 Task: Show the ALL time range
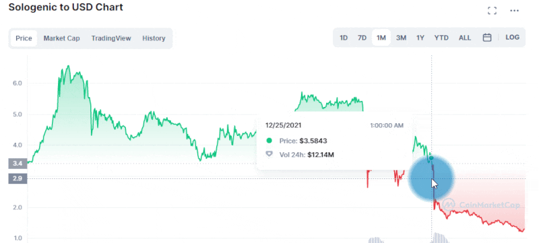(x=465, y=38)
